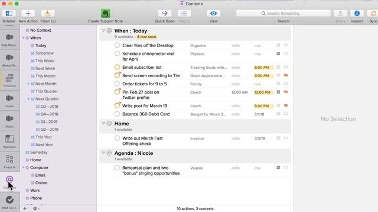
Task: Click the Valpies project label
Action: click(197, 168)
